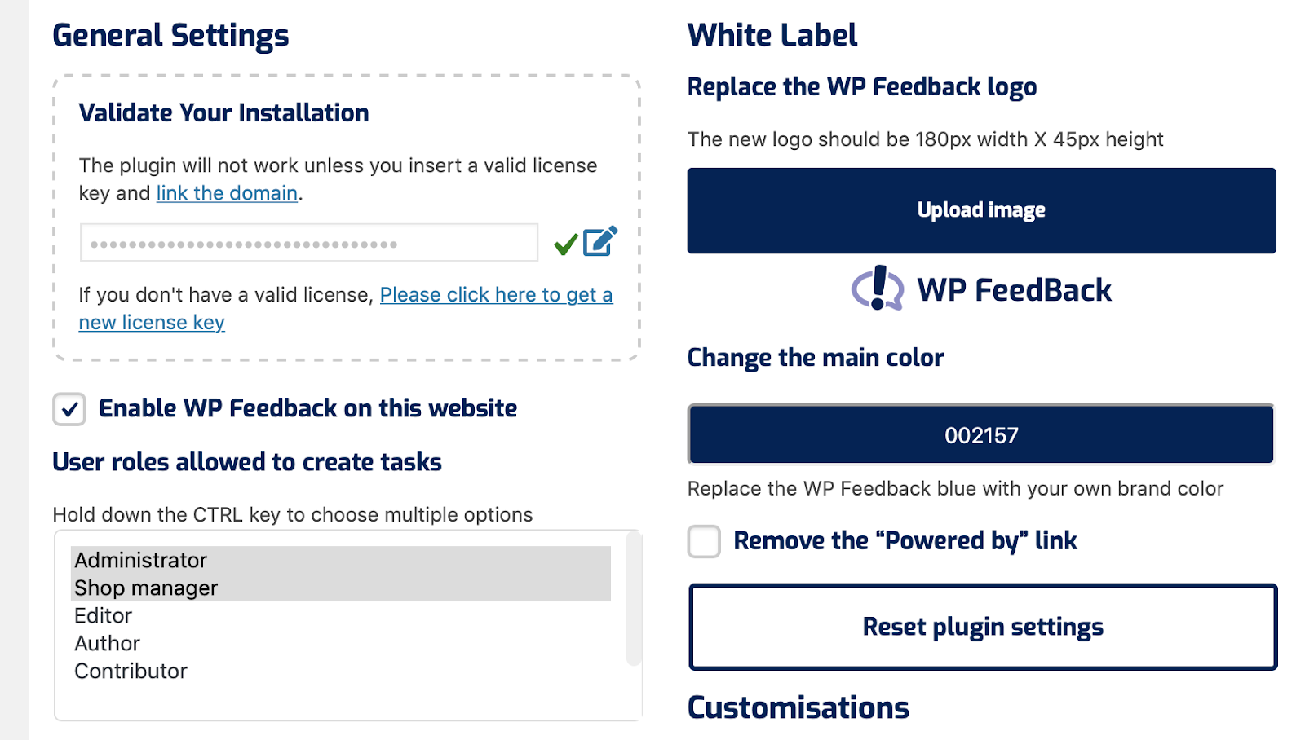Pick Contributor in the roles list

pos(131,671)
